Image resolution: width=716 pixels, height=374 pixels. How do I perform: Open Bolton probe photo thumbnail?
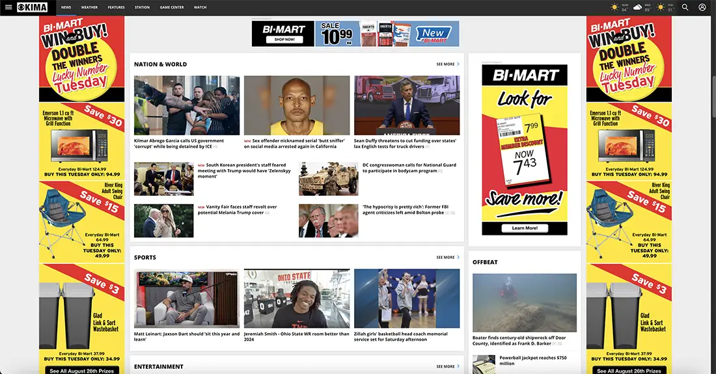(x=328, y=220)
